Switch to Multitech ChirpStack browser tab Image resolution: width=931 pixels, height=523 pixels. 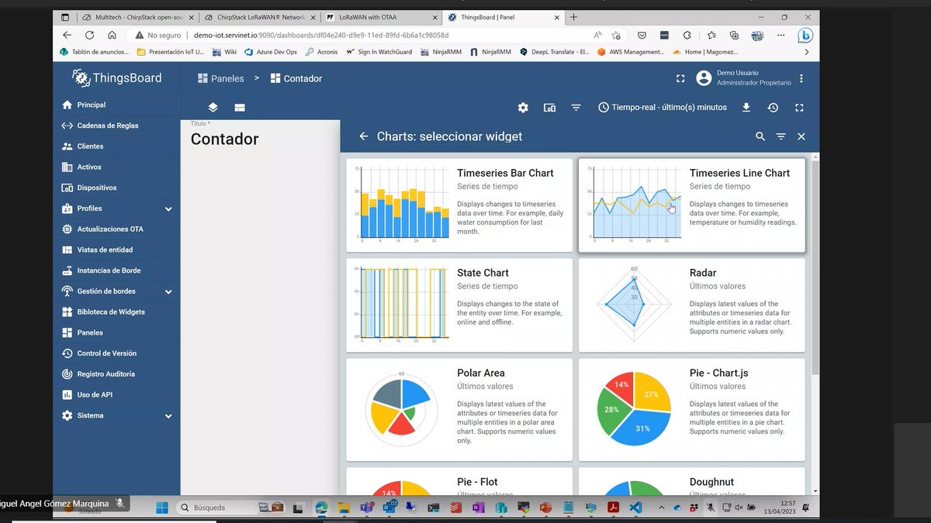coord(137,17)
